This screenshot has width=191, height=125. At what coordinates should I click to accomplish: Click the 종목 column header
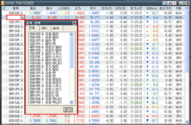pos(16,8)
